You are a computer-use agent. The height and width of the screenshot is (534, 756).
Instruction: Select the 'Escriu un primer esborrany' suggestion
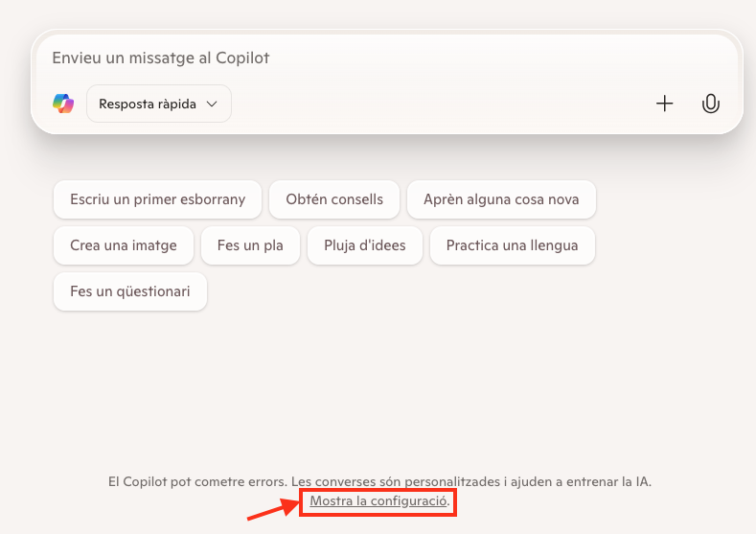[157, 199]
